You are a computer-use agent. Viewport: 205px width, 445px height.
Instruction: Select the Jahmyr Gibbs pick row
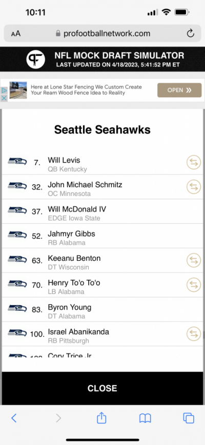(x=102, y=236)
